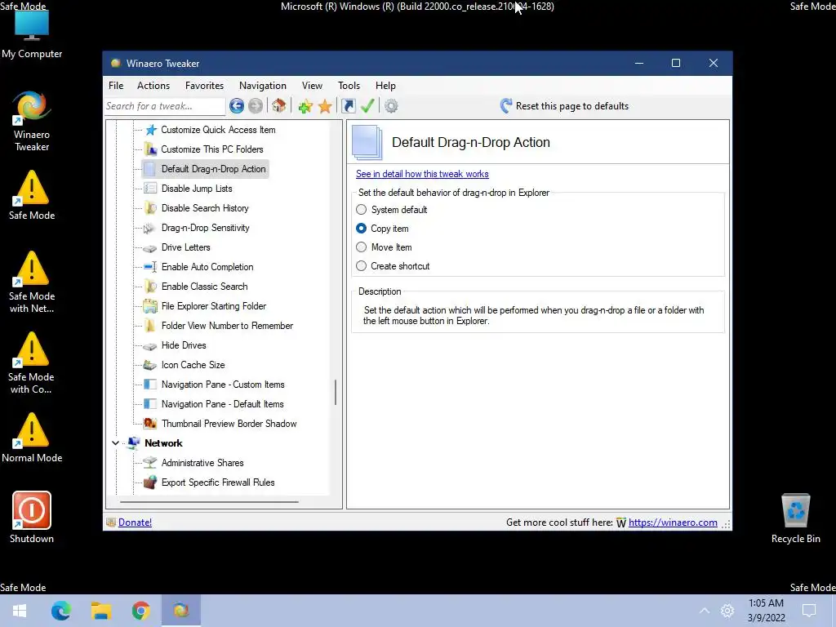
Task: Click the Customize Quick Access Item star icon
Action: pos(151,130)
